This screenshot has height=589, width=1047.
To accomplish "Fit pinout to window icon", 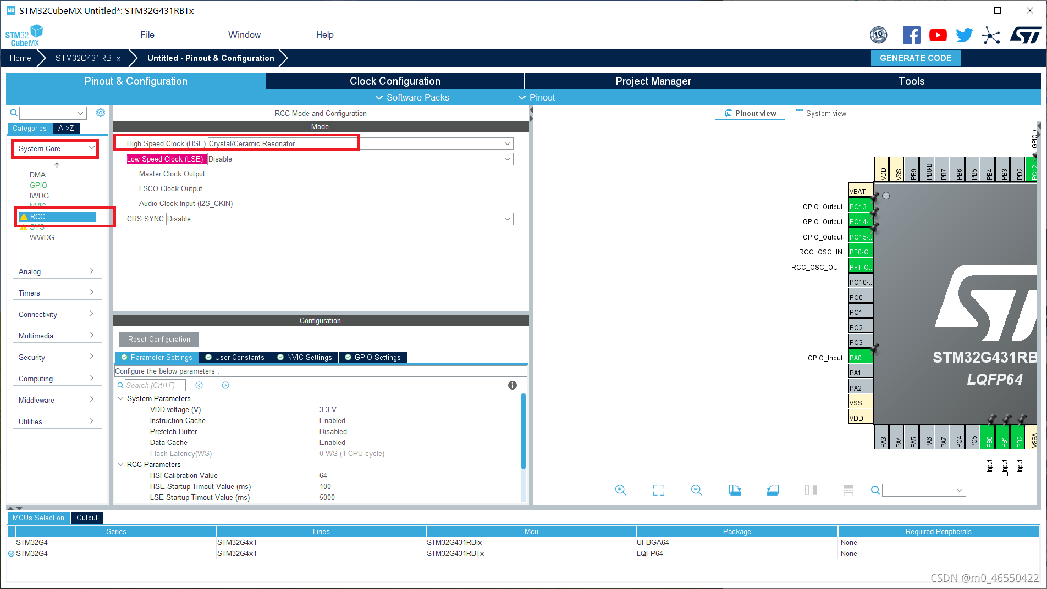I will tap(659, 490).
